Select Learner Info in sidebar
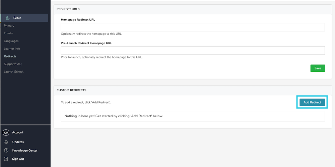The height and width of the screenshot is (167, 335). pyautogui.click(x=12, y=48)
